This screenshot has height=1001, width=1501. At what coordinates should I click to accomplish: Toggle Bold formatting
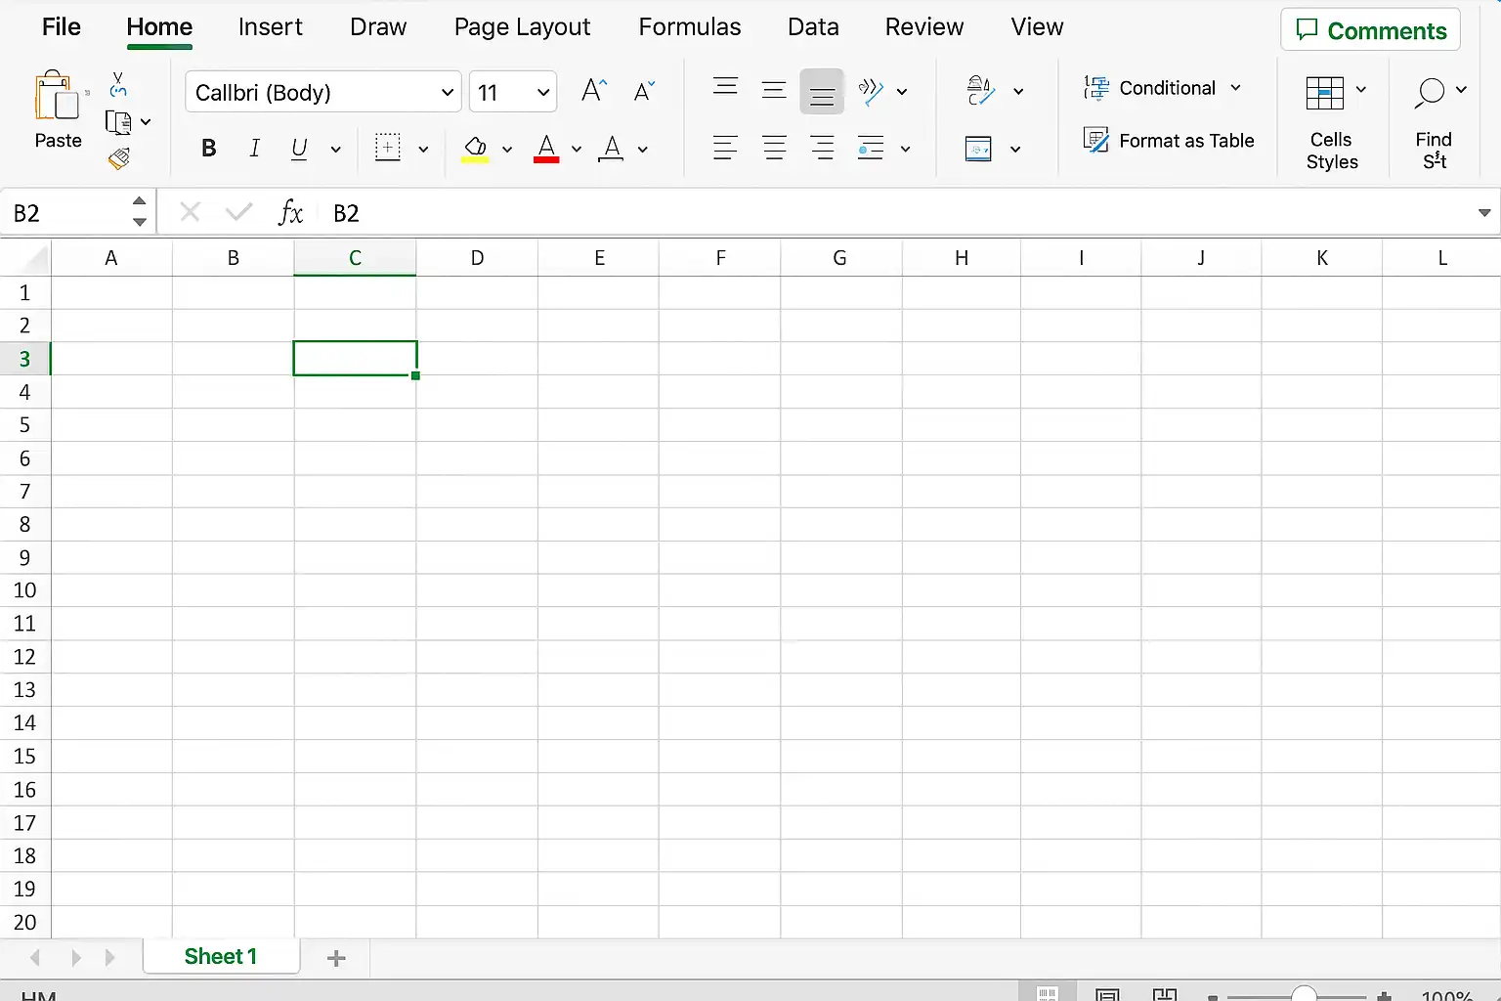(x=208, y=149)
